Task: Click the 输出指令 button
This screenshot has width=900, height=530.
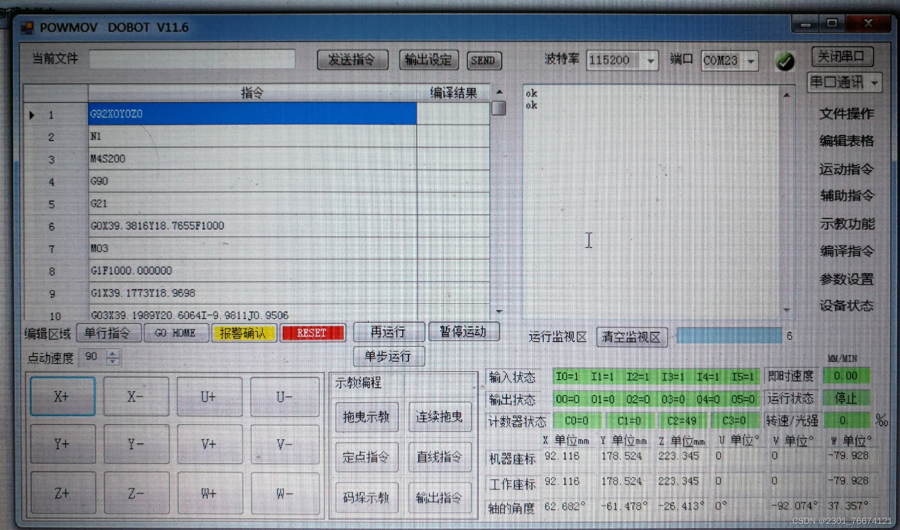Action: point(440,497)
